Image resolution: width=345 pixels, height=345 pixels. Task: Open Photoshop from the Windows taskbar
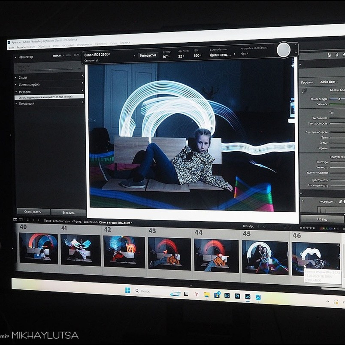tap(237, 296)
